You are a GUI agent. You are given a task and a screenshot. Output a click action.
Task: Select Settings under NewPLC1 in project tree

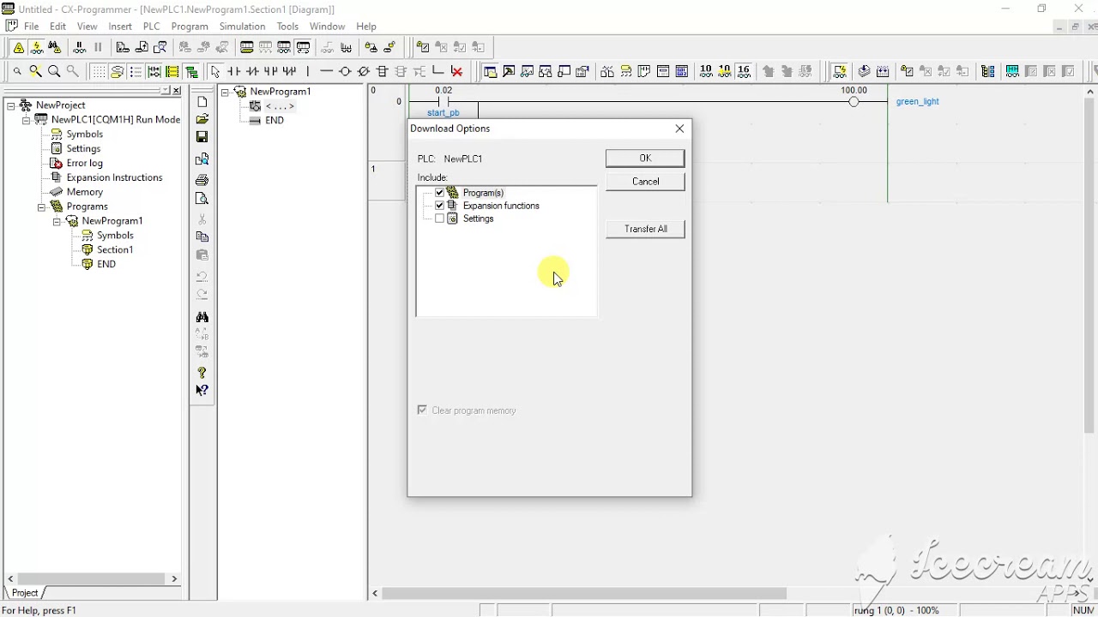click(83, 148)
